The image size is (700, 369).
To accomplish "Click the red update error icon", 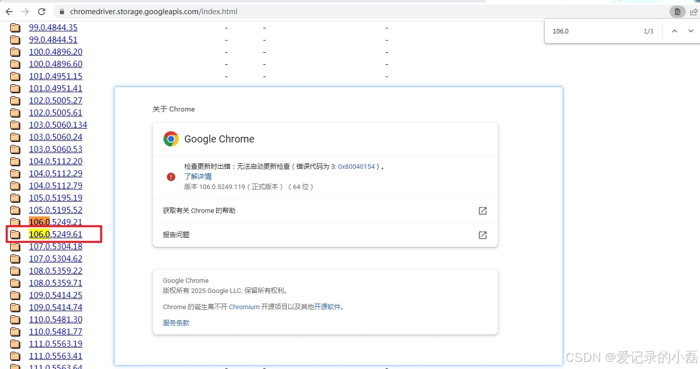I will (171, 176).
